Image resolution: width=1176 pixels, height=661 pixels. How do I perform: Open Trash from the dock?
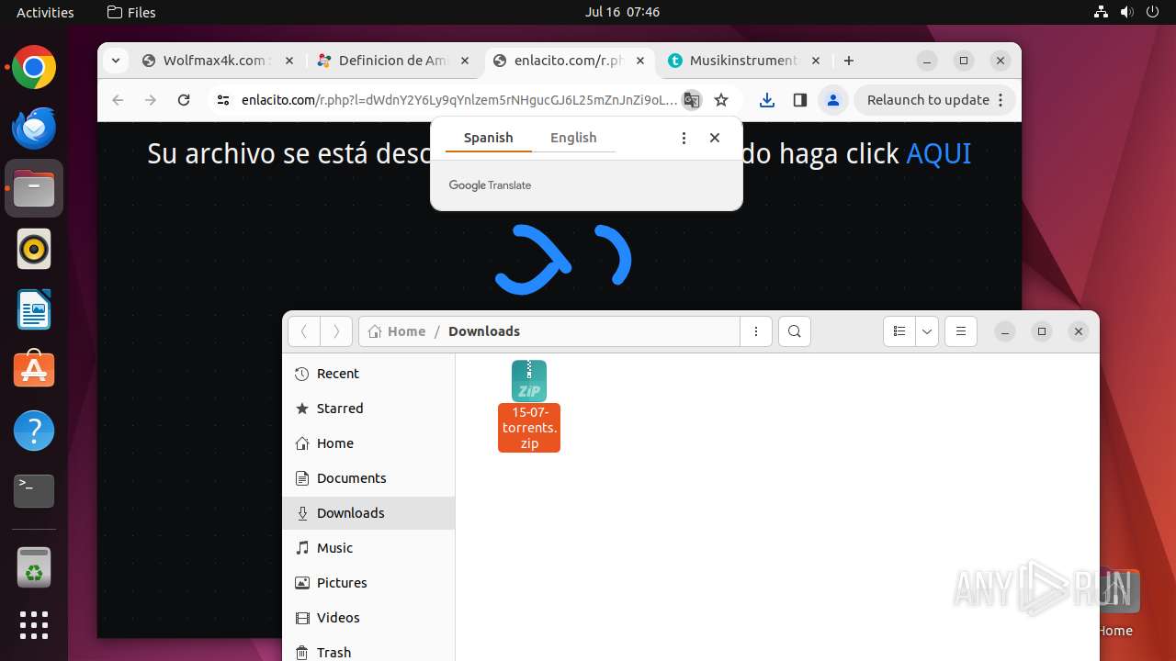(34, 567)
